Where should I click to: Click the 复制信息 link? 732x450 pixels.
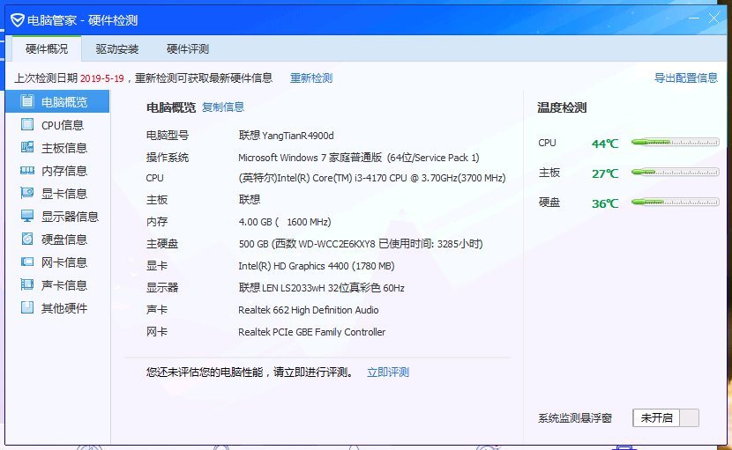tap(223, 107)
